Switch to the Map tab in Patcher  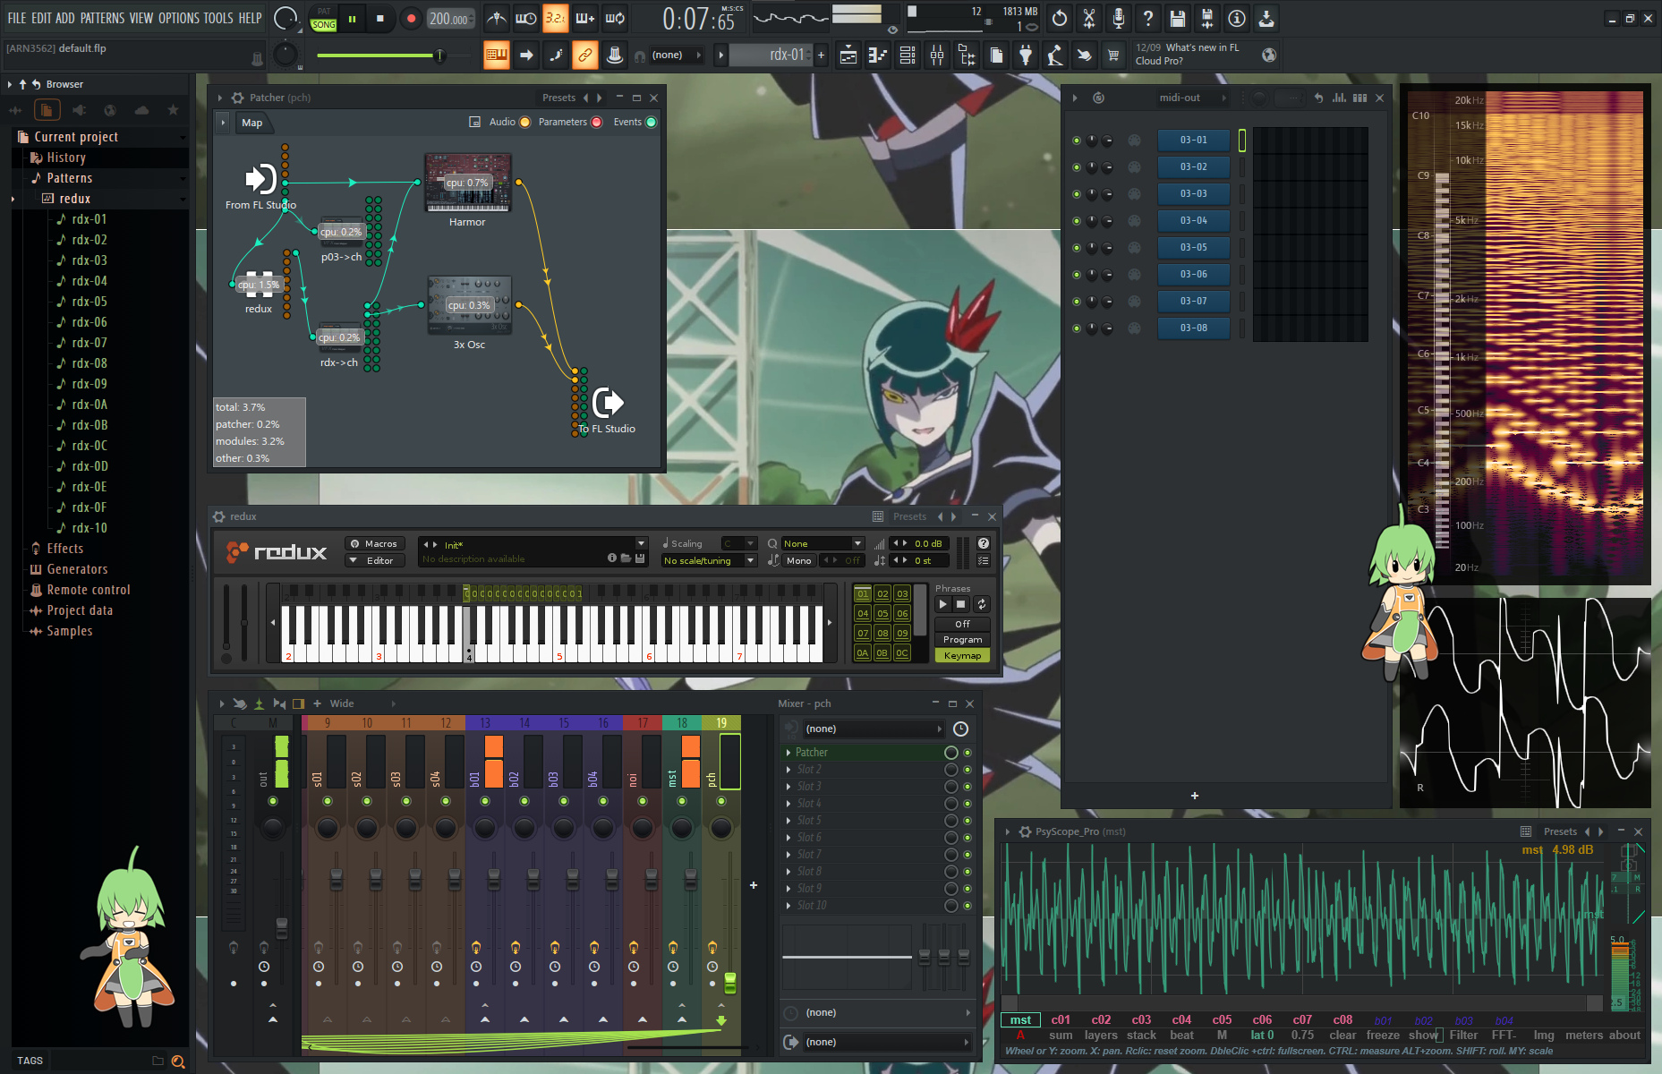(x=251, y=123)
